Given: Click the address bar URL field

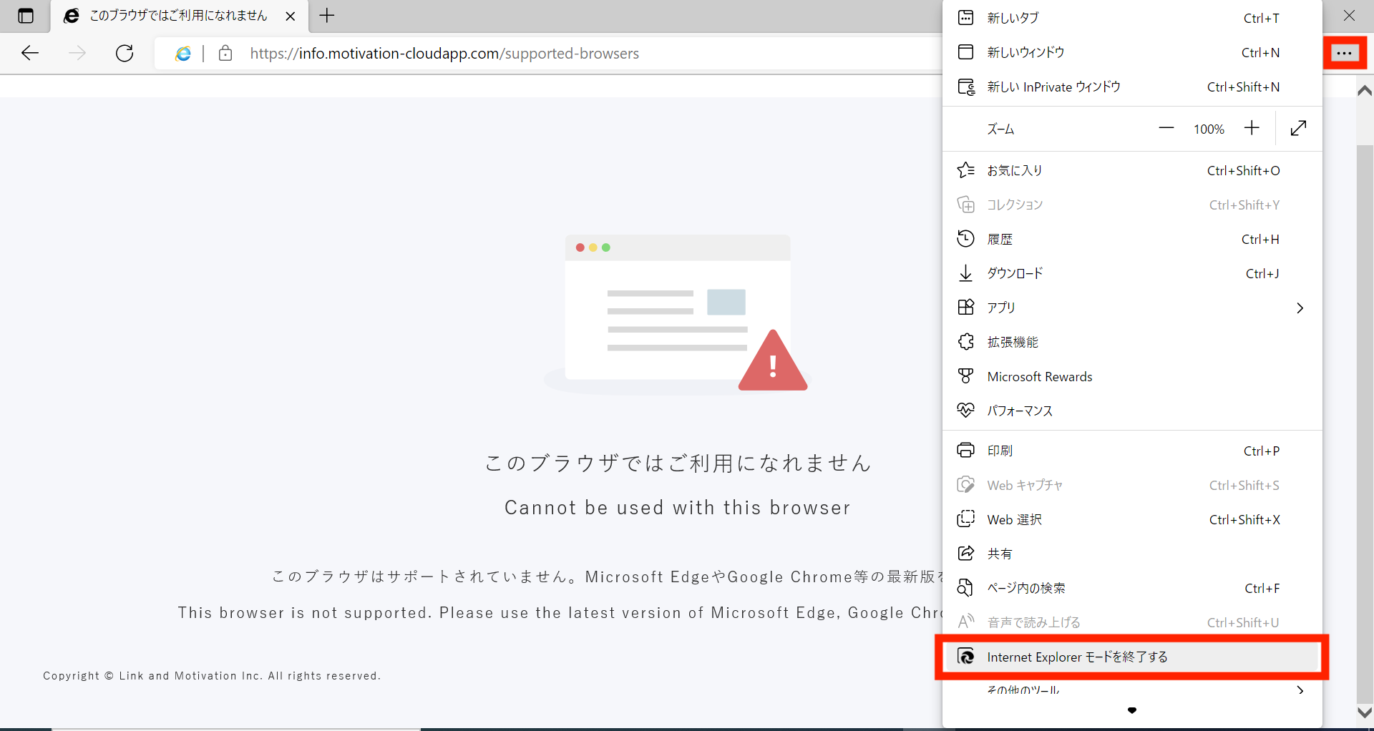Looking at the screenshot, I should coord(444,54).
